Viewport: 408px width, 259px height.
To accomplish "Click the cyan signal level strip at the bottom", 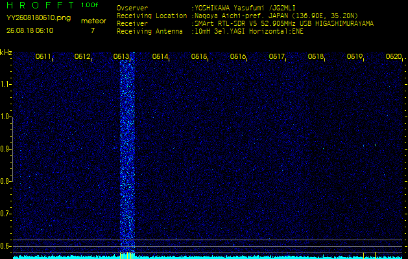I will click(x=208, y=257).
